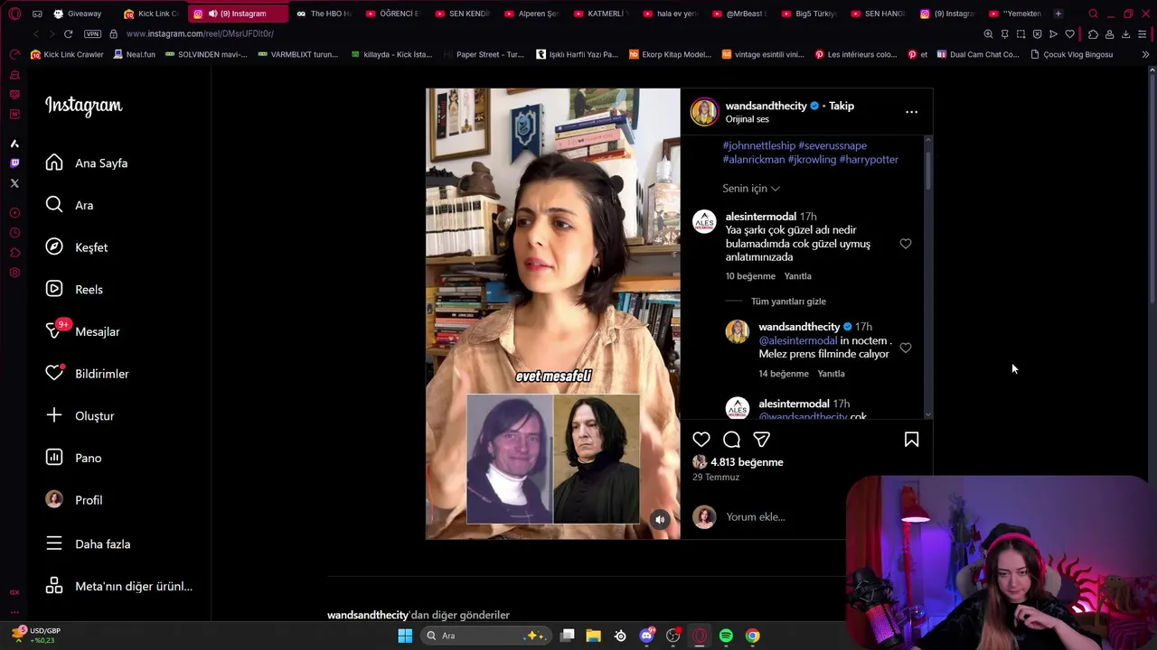Viewport: 1157px width, 650px height.
Task: Click the Instagram logo
Action: (x=83, y=106)
